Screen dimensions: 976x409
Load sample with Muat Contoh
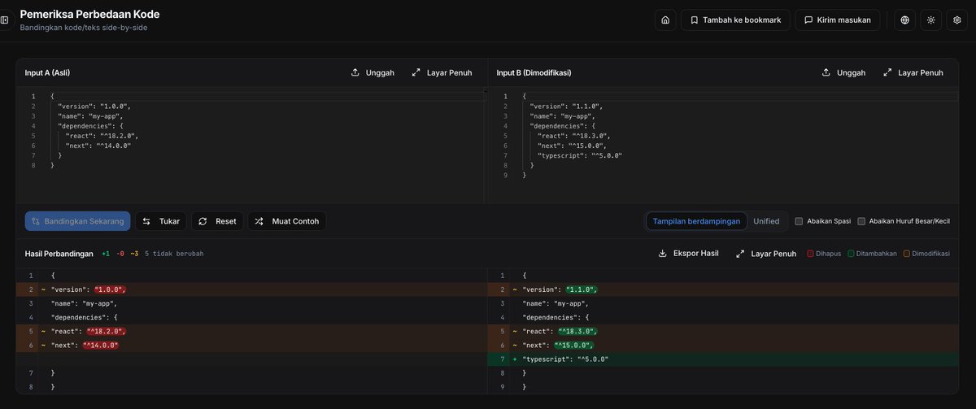(x=287, y=221)
